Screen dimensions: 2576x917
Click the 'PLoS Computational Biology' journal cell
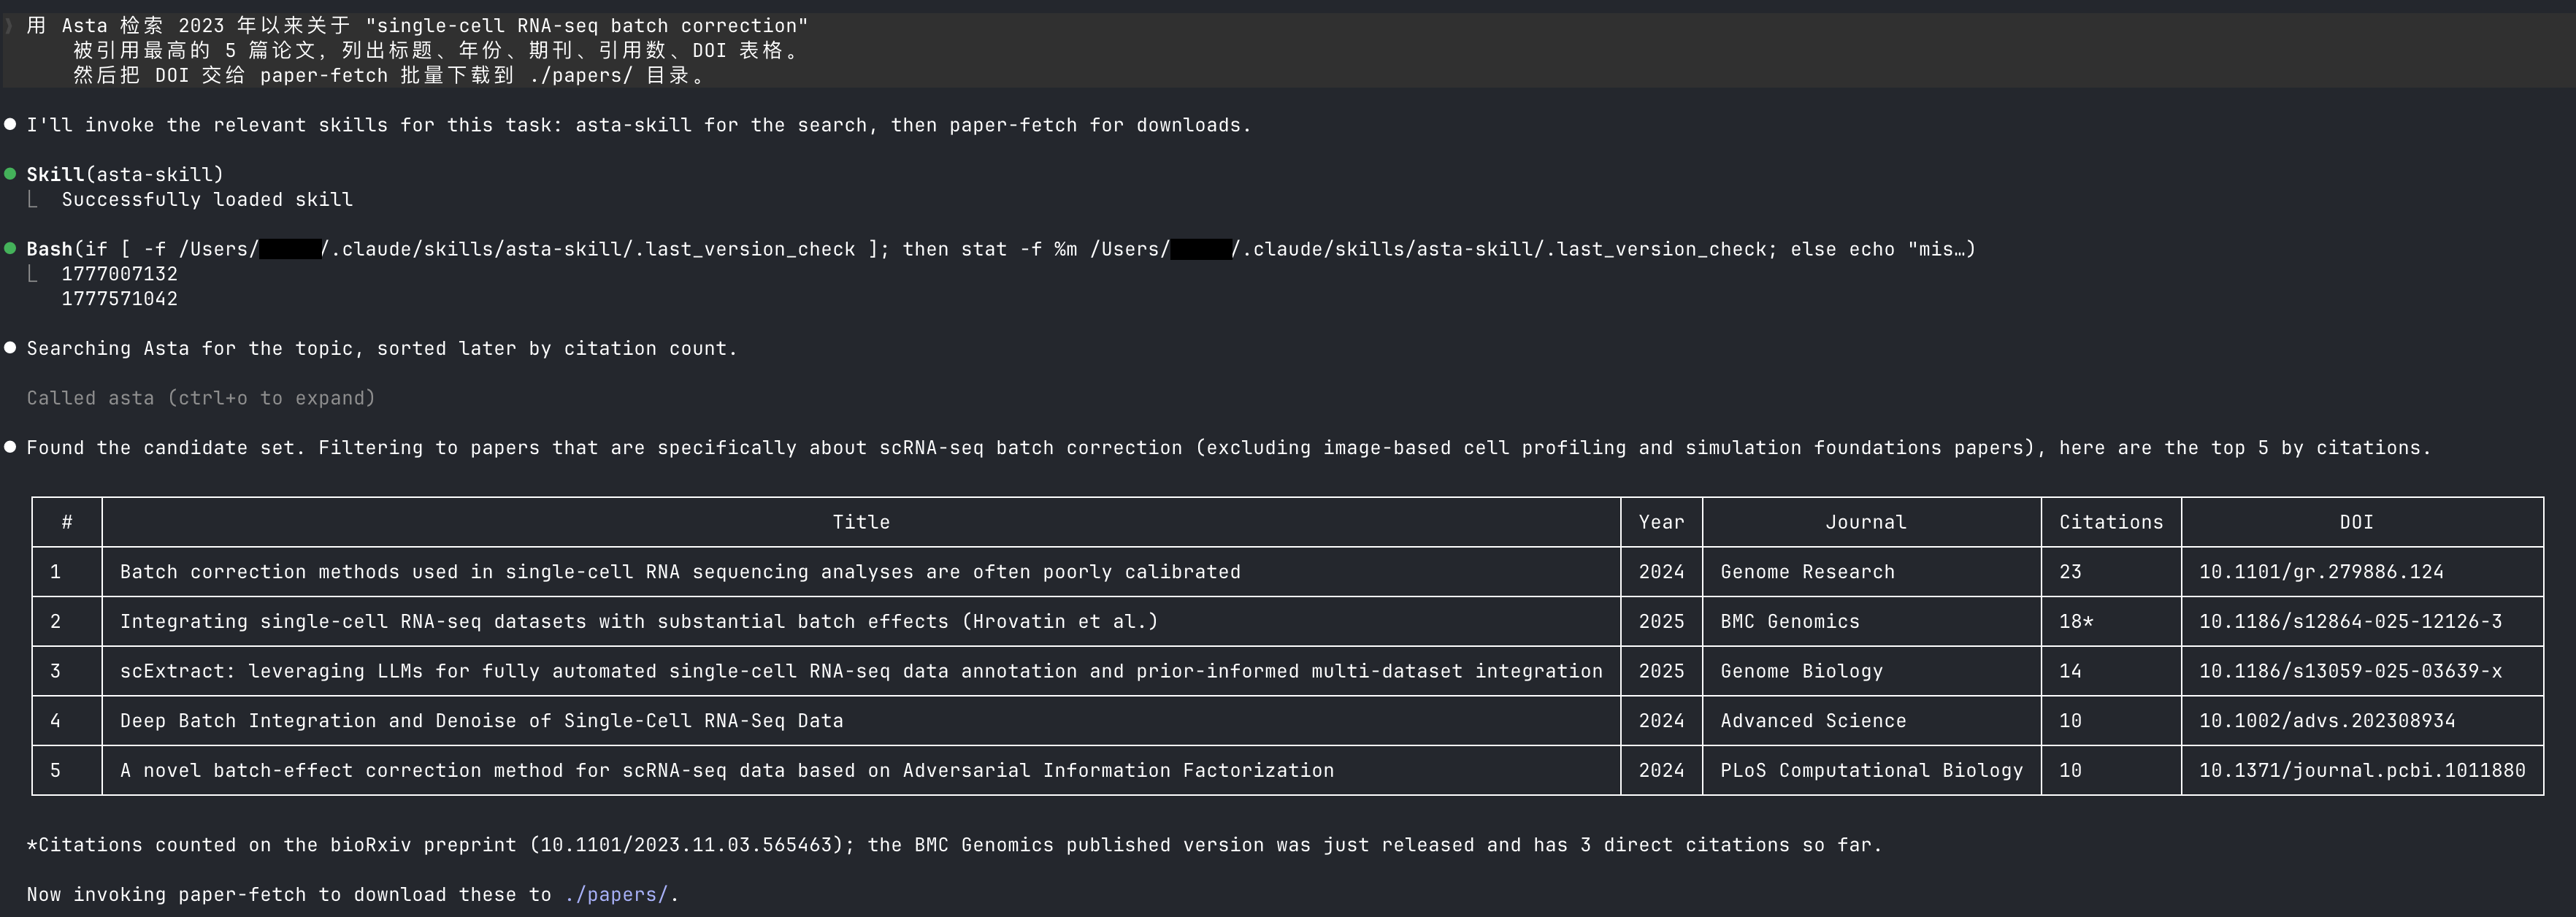coord(1871,770)
